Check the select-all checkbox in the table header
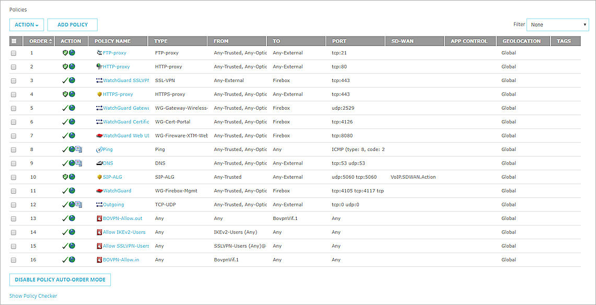Screen dimensions: 596x305 [14, 41]
